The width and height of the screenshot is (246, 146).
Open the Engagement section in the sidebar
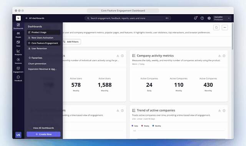click(x=18, y=70)
